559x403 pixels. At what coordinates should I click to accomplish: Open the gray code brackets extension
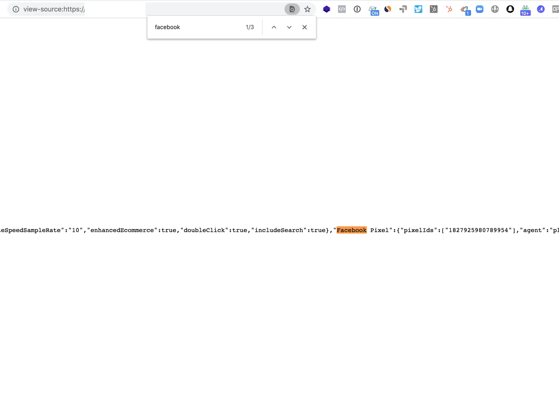coord(342,9)
